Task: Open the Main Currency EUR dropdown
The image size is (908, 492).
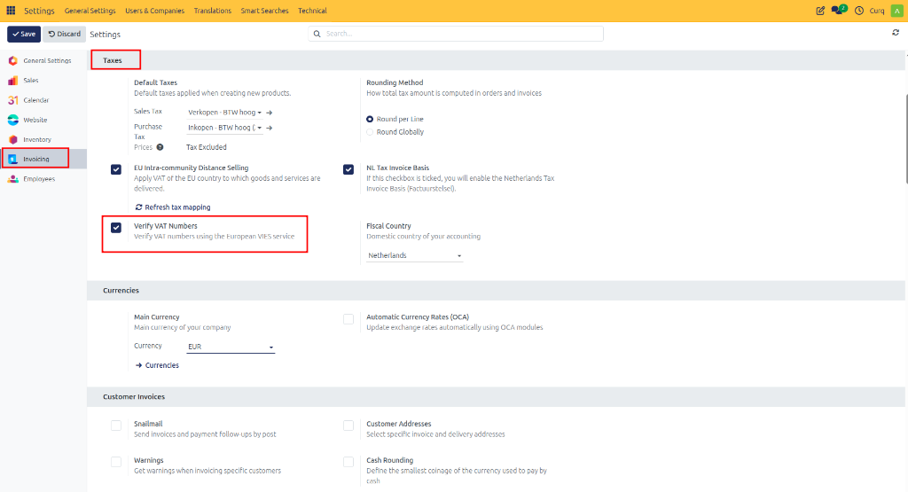Action: tap(231, 347)
